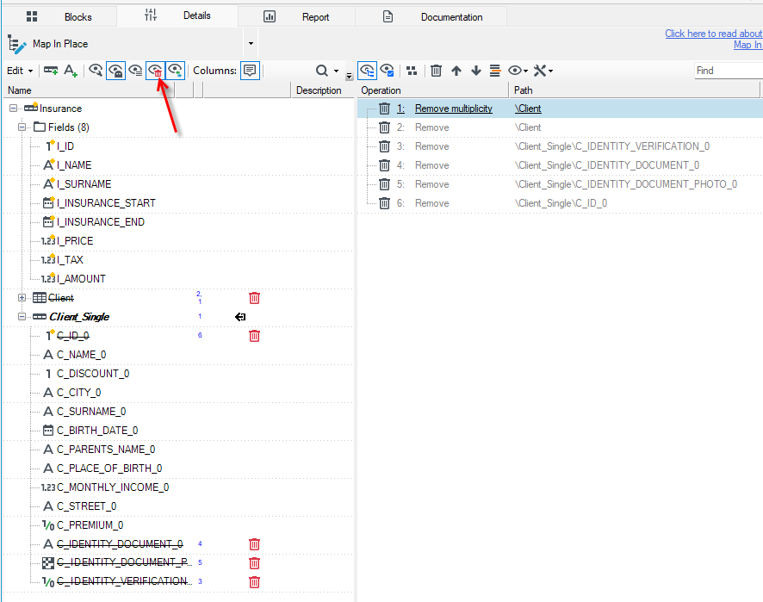Toggle the eye with list lines button

pos(135,71)
